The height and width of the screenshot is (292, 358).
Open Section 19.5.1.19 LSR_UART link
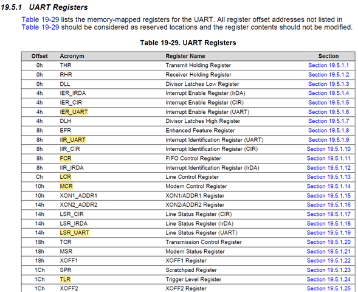click(x=328, y=232)
